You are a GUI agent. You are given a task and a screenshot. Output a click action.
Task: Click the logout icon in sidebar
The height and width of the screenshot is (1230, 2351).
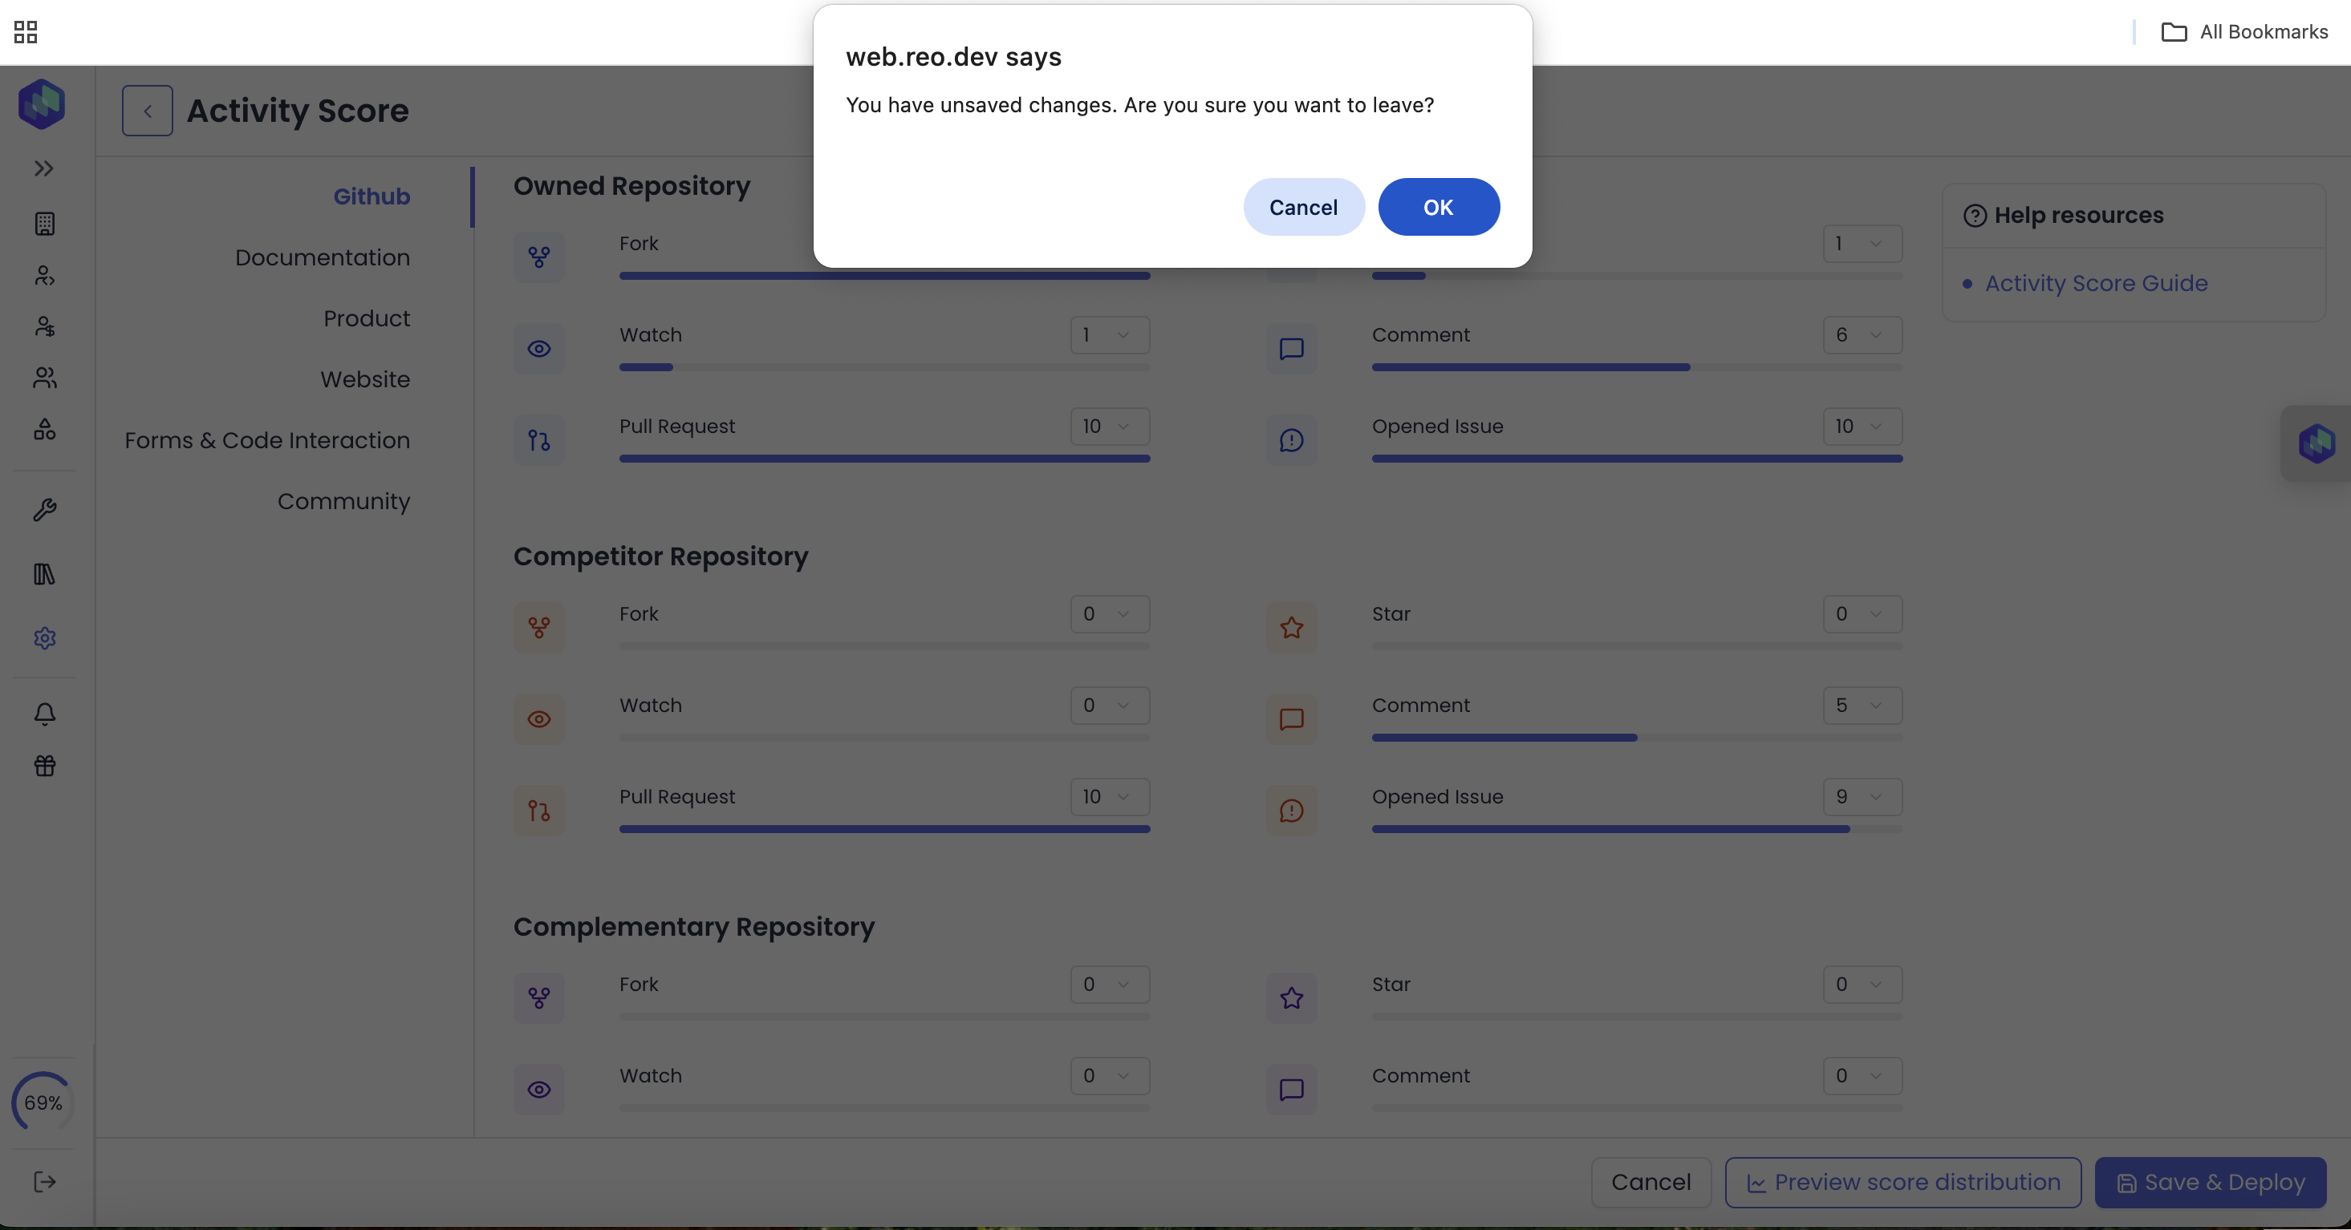[x=44, y=1182]
